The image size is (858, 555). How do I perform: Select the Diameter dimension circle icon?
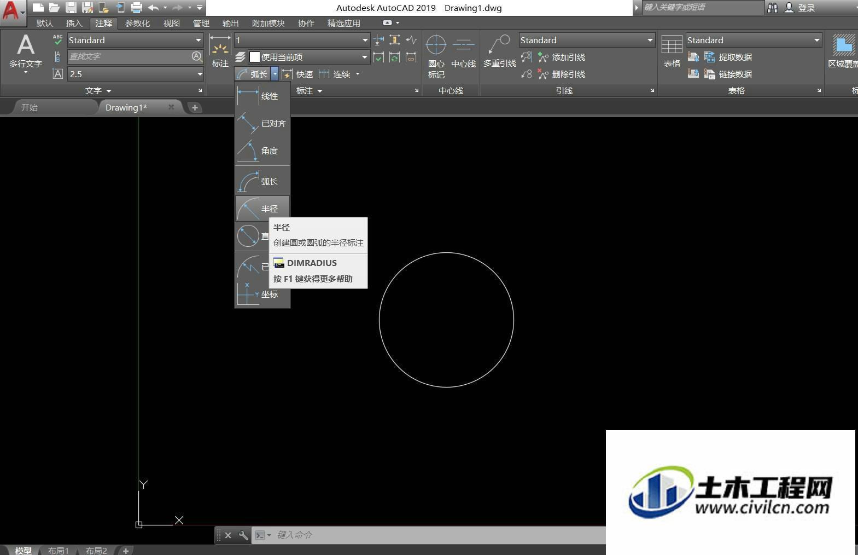point(248,236)
